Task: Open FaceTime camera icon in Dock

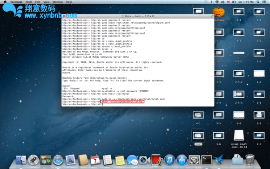Action: click(144, 160)
